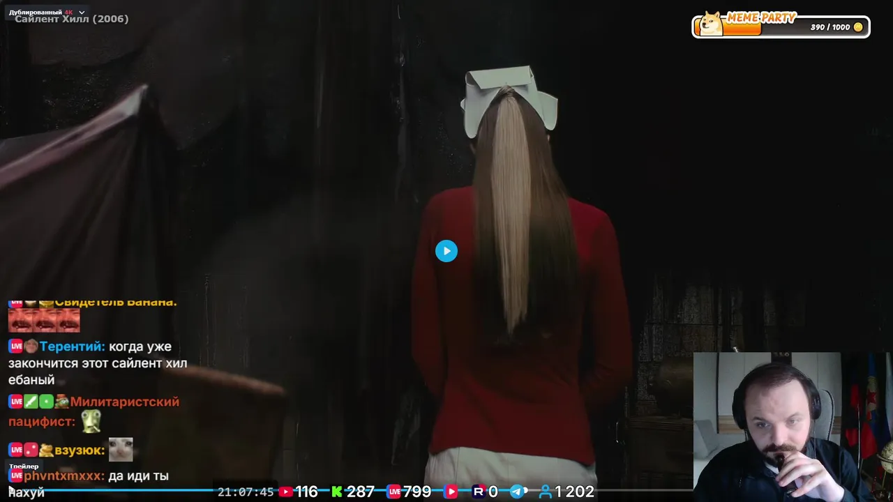This screenshot has height=502, width=893.
Task: Click the green dot badge in chat
Action: click(46, 402)
